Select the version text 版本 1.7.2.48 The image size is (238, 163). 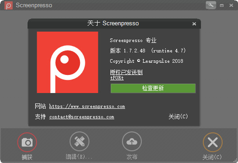pos(127,51)
